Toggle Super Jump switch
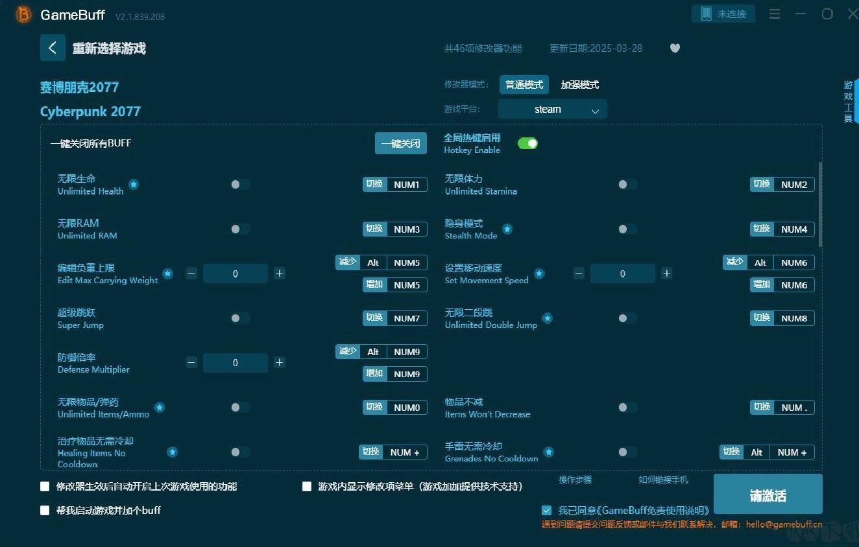 240,318
